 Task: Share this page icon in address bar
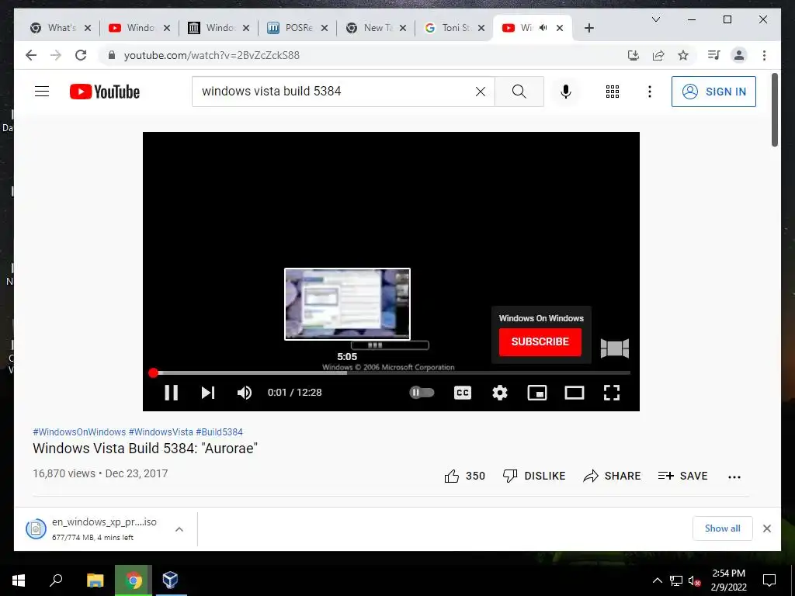[658, 55]
